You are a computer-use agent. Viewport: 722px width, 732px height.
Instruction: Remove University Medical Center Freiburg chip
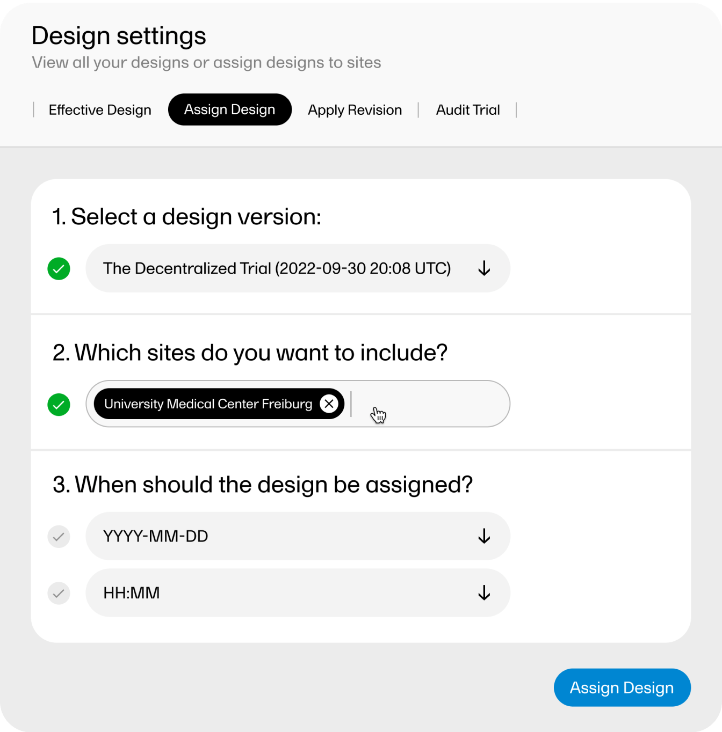(x=329, y=404)
